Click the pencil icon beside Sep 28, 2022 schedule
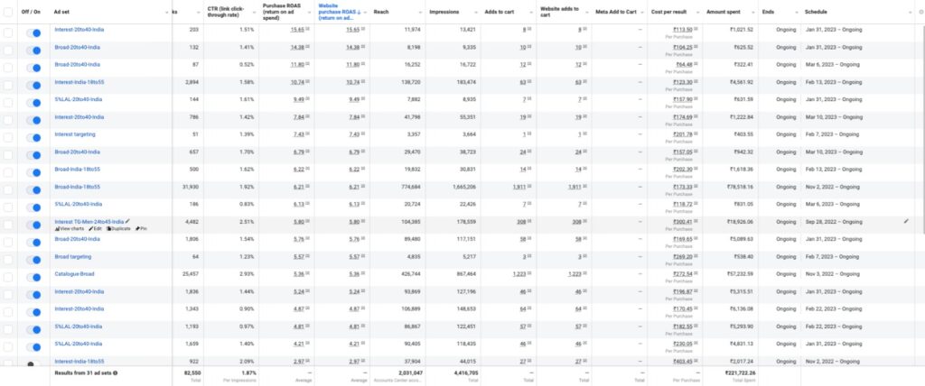Viewport: 925px width, 386px height. click(x=905, y=221)
